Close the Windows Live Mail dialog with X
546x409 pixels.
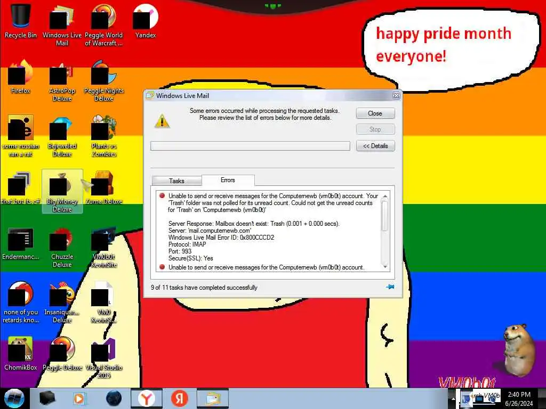click(396, 96)
